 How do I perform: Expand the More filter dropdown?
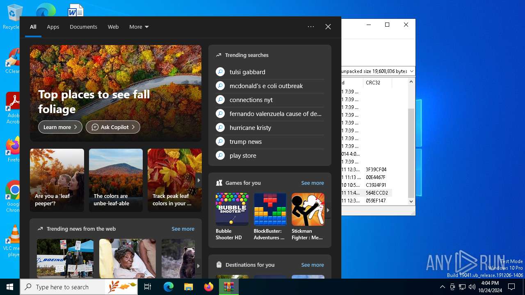(x=139, y=27)
